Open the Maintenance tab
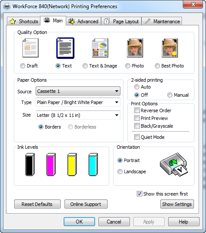 click(x=162, y=21)
